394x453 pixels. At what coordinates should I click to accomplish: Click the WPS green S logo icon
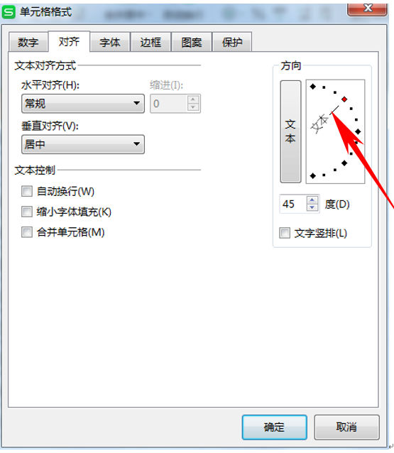9,12
